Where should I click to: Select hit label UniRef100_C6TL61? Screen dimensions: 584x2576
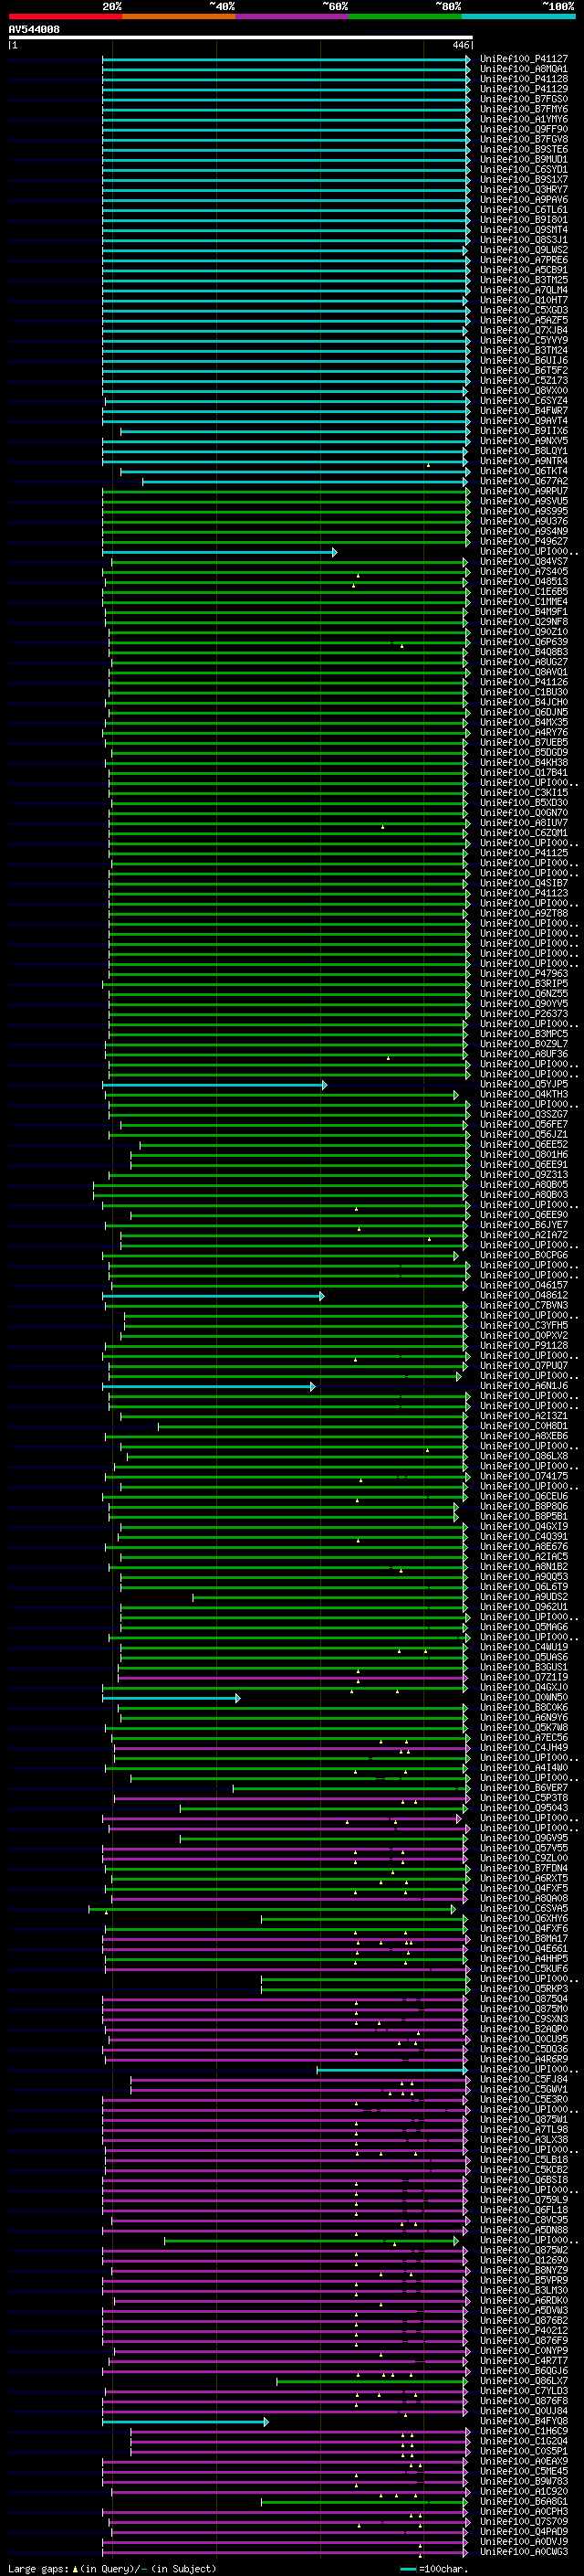click(x=524, y=210)
